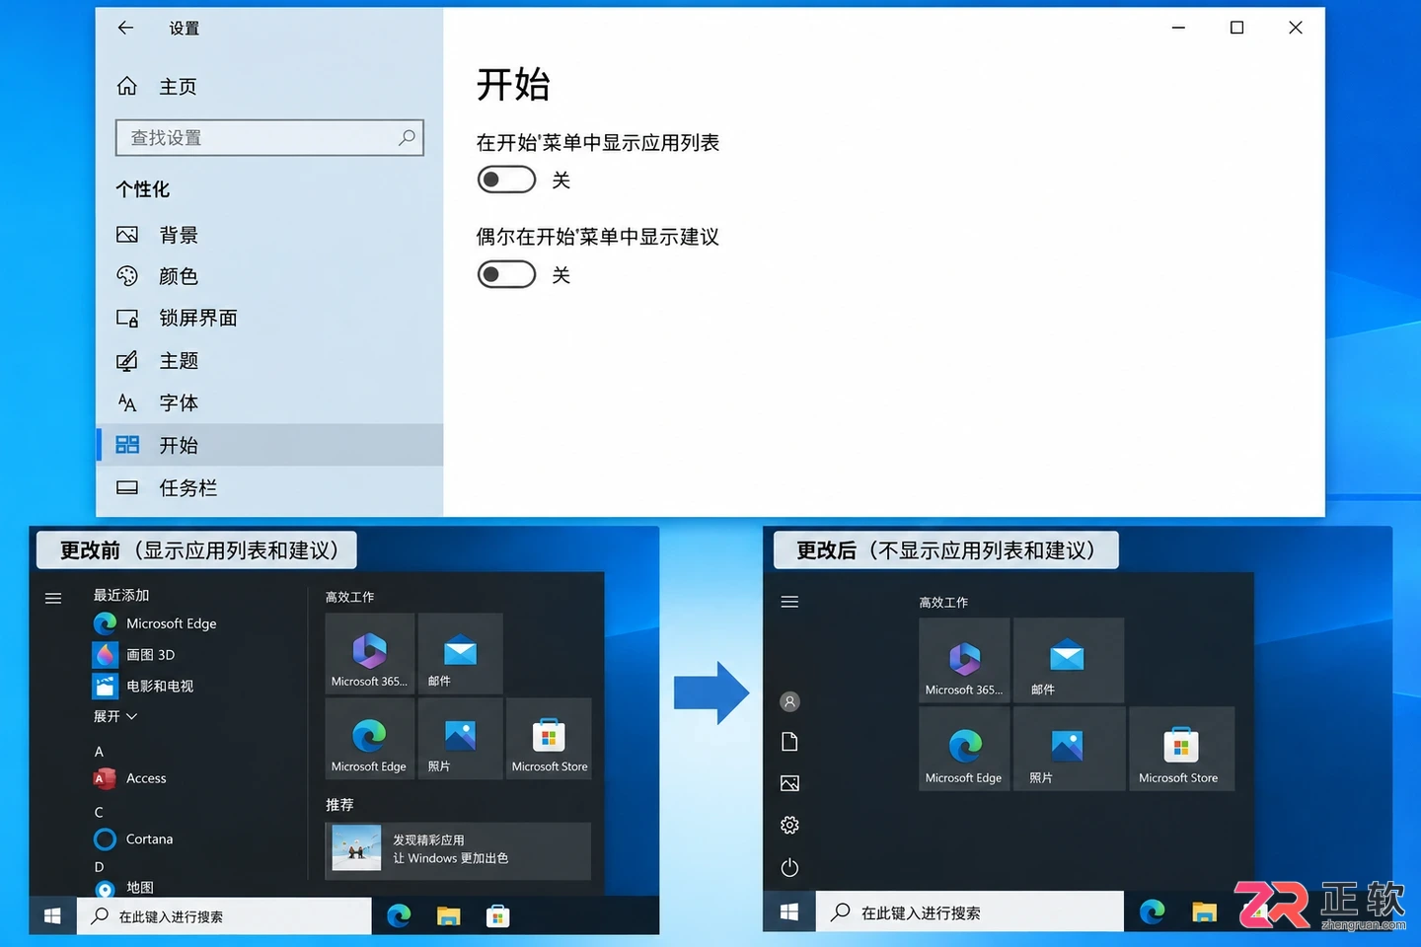This screenshot has width=1421, height=947.
Task: Click Power icon in 更改后 Start menu
Action: [x=789, y=867]
